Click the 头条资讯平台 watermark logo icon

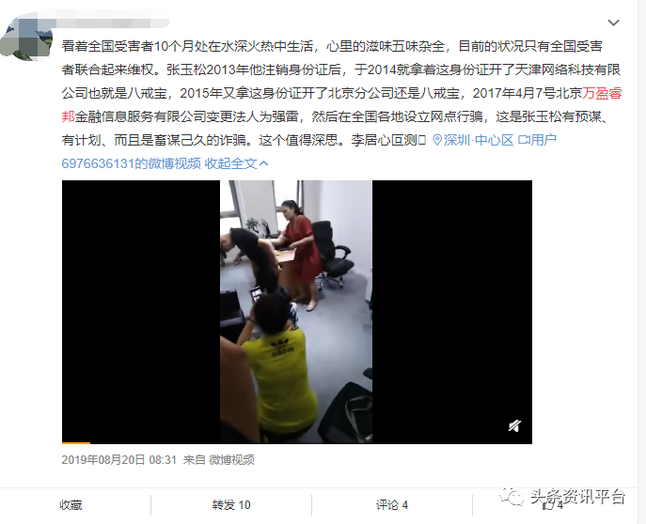[512, 496]
